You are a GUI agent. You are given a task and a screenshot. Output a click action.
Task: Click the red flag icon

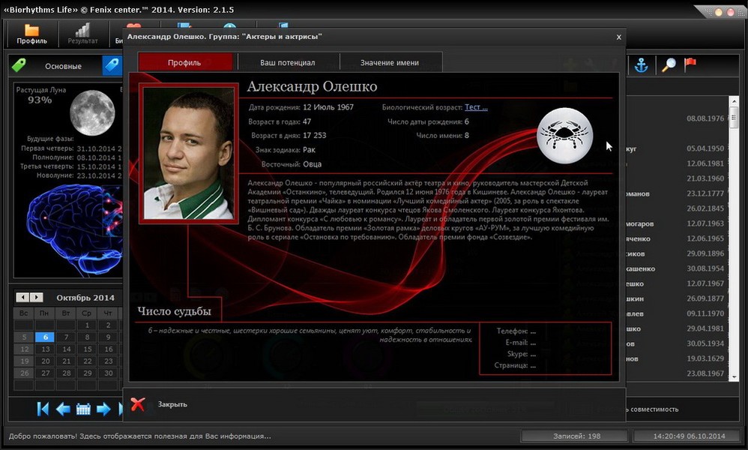coord(690,64)
